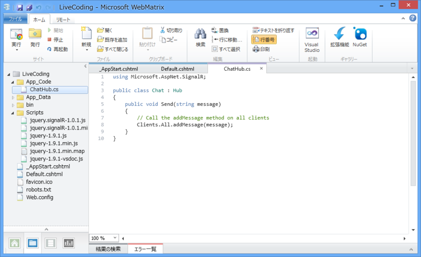Click the Run (実行) icon in ribbon
This screenshot has height=257, width=421.
tap(16, 37)
